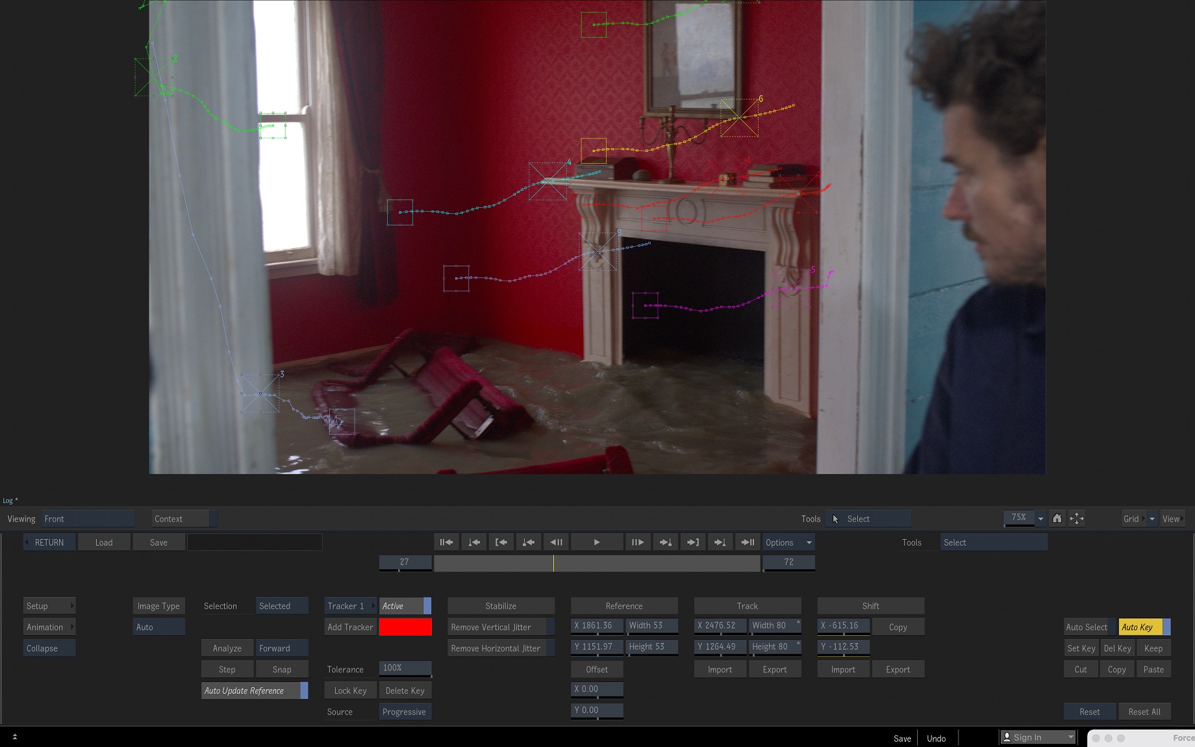
Task: Click the red Add Tracker color swatch
Action: tap(405, 626)
